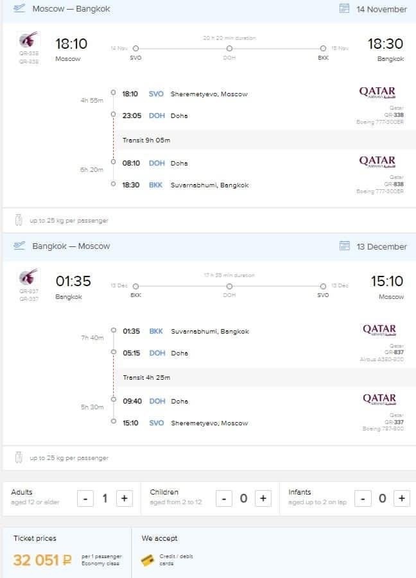The image size is (416, 578).
Task: Click the calendar icon next to 13 December
Action: coord(344,246)
